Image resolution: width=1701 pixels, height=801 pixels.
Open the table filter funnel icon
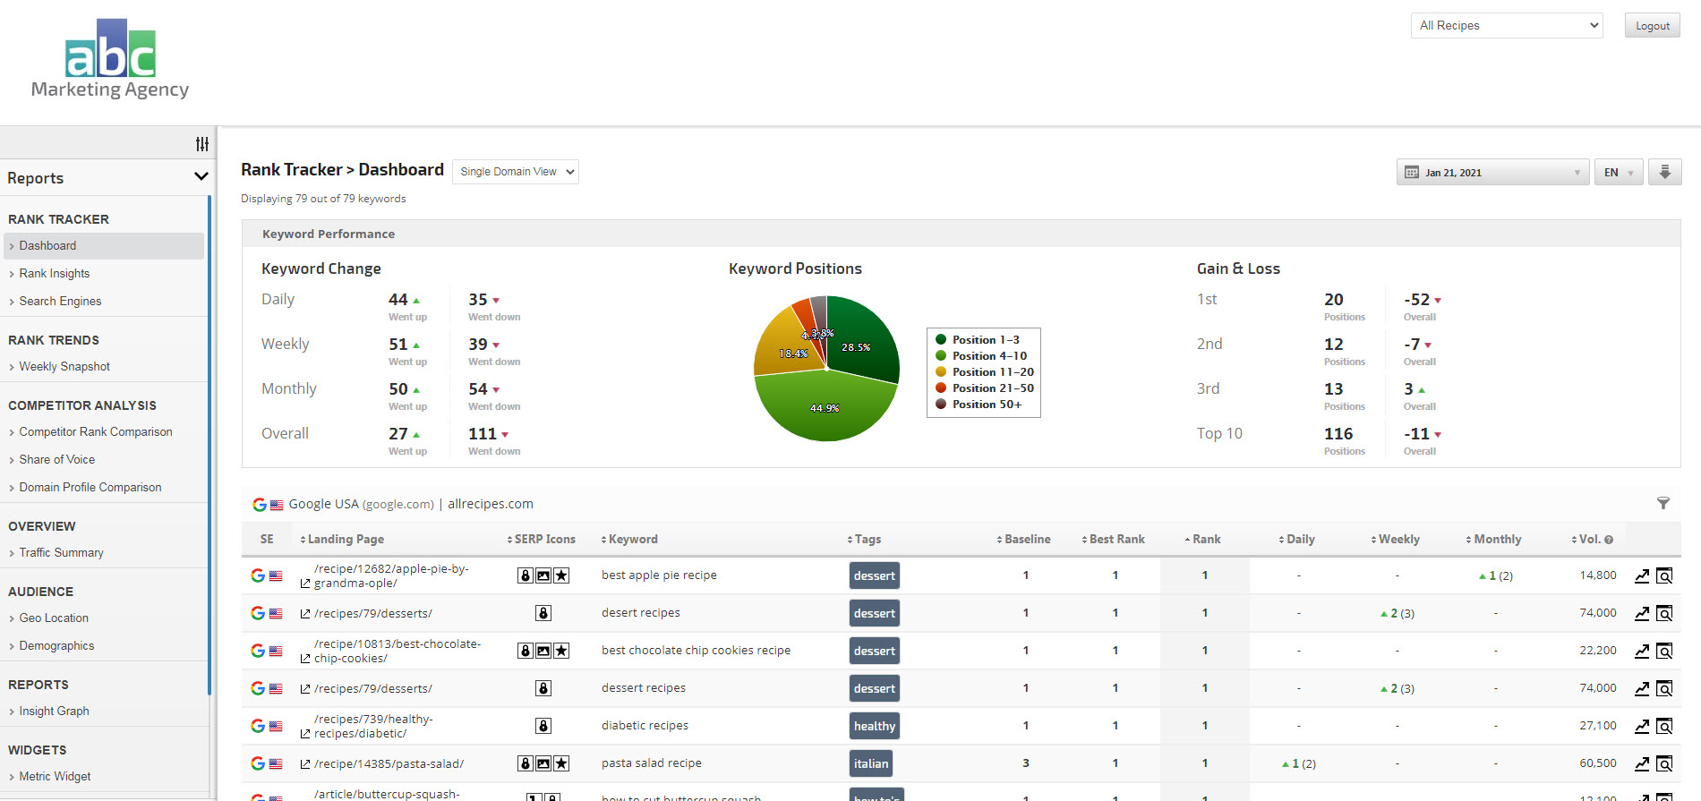(1663, 504)
